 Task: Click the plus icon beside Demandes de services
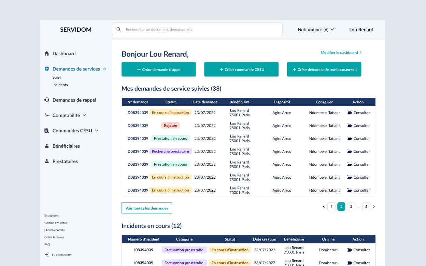(x=47, y=69)
